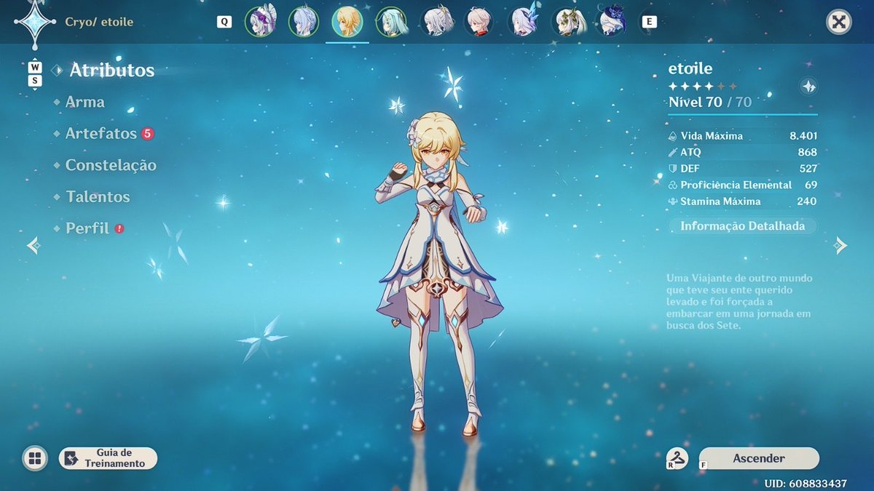Click the W key indicator
Viewport: 874px width, 491px height.
[x=35, y=68]
